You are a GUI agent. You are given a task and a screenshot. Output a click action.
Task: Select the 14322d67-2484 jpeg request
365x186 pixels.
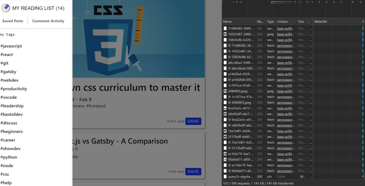(x=293, y=34)
